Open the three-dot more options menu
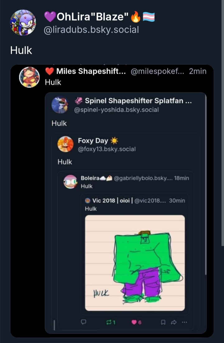Image resolution: width=224 pixels, height=343 pixels. tap(184, 322)
